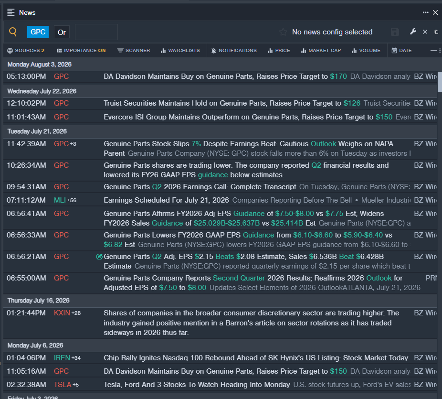Expand the +34 tickers next to IREN
Screen dimensions: 442x399
point(76,358)
